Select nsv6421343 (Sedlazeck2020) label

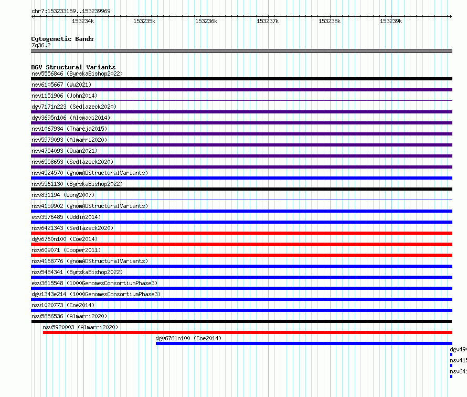coord(72,228)
